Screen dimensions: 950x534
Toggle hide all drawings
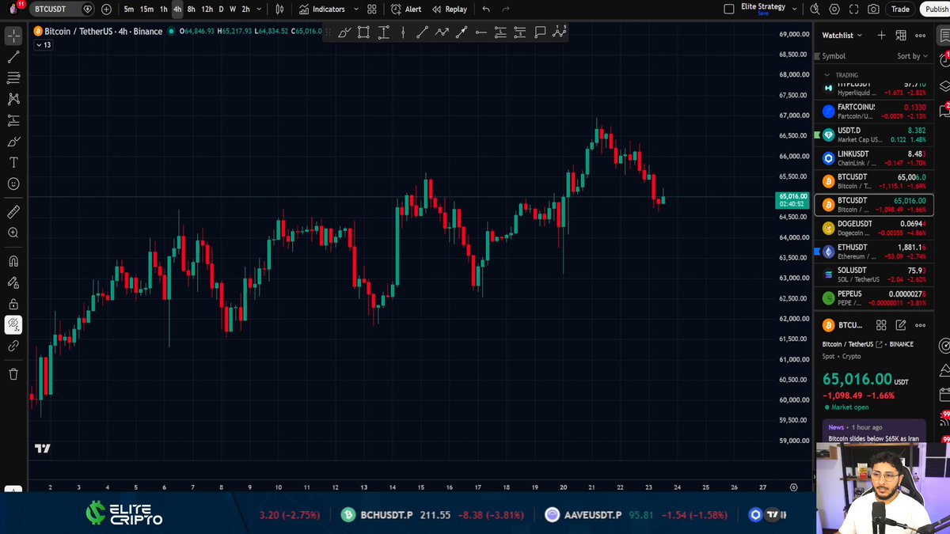point(13,324)
